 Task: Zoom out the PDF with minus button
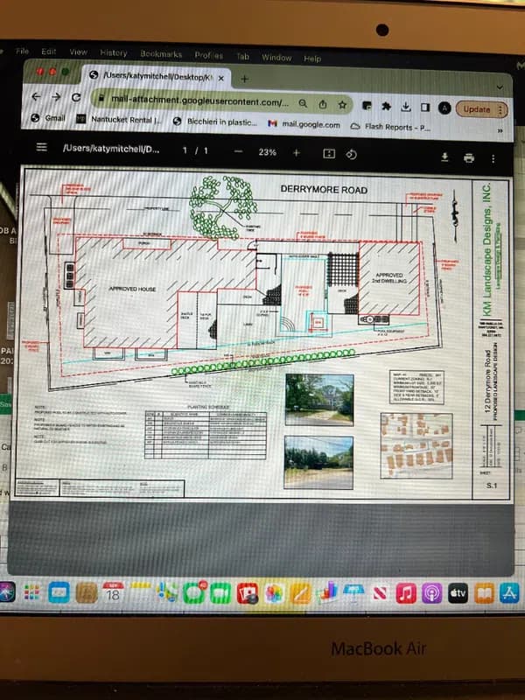point(239,152)
